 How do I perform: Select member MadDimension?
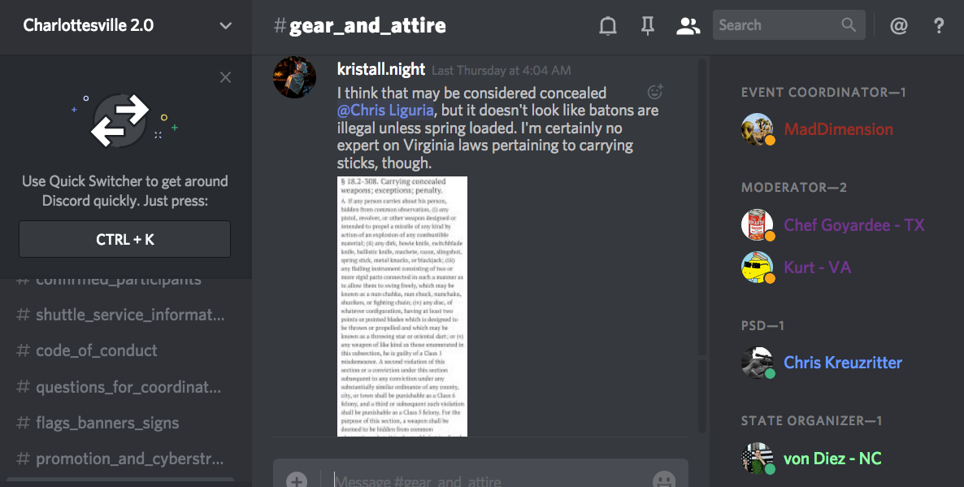coord(838,129)
